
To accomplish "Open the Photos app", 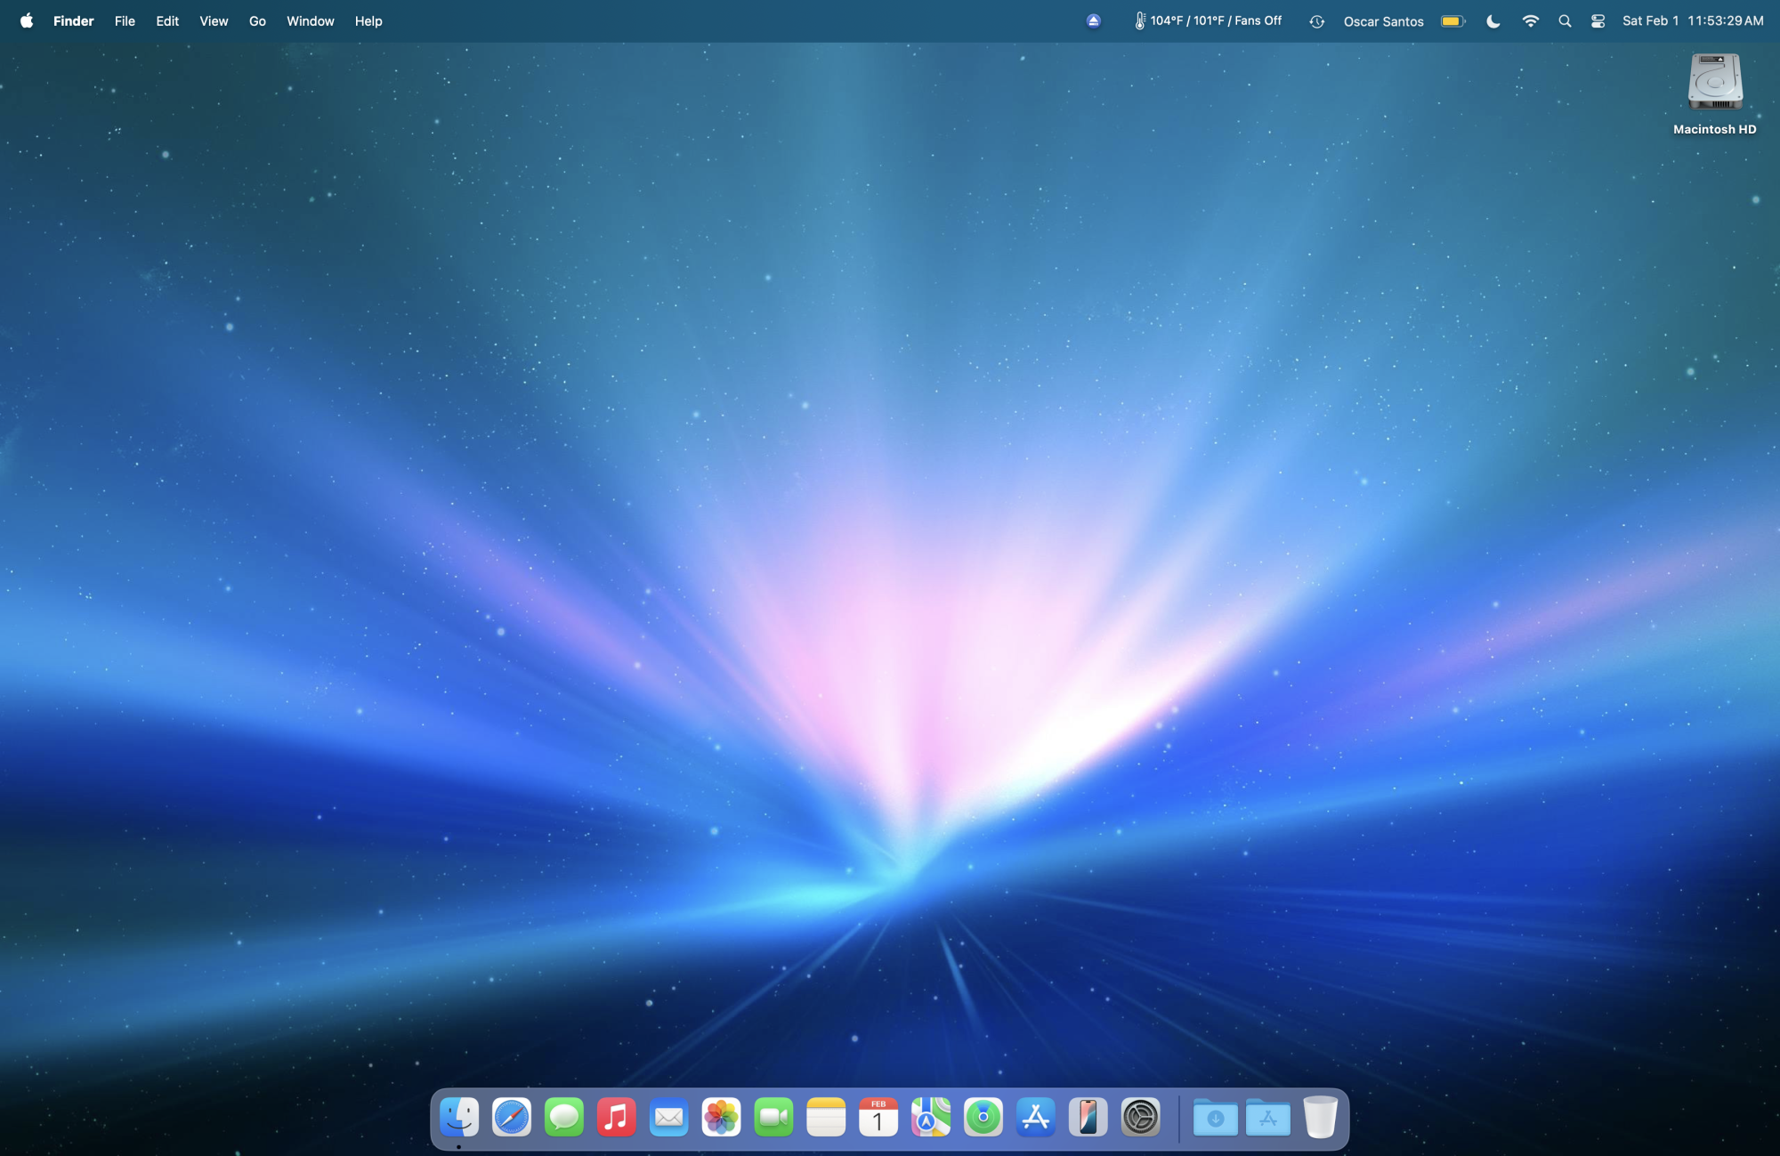I will (721, 1117).
